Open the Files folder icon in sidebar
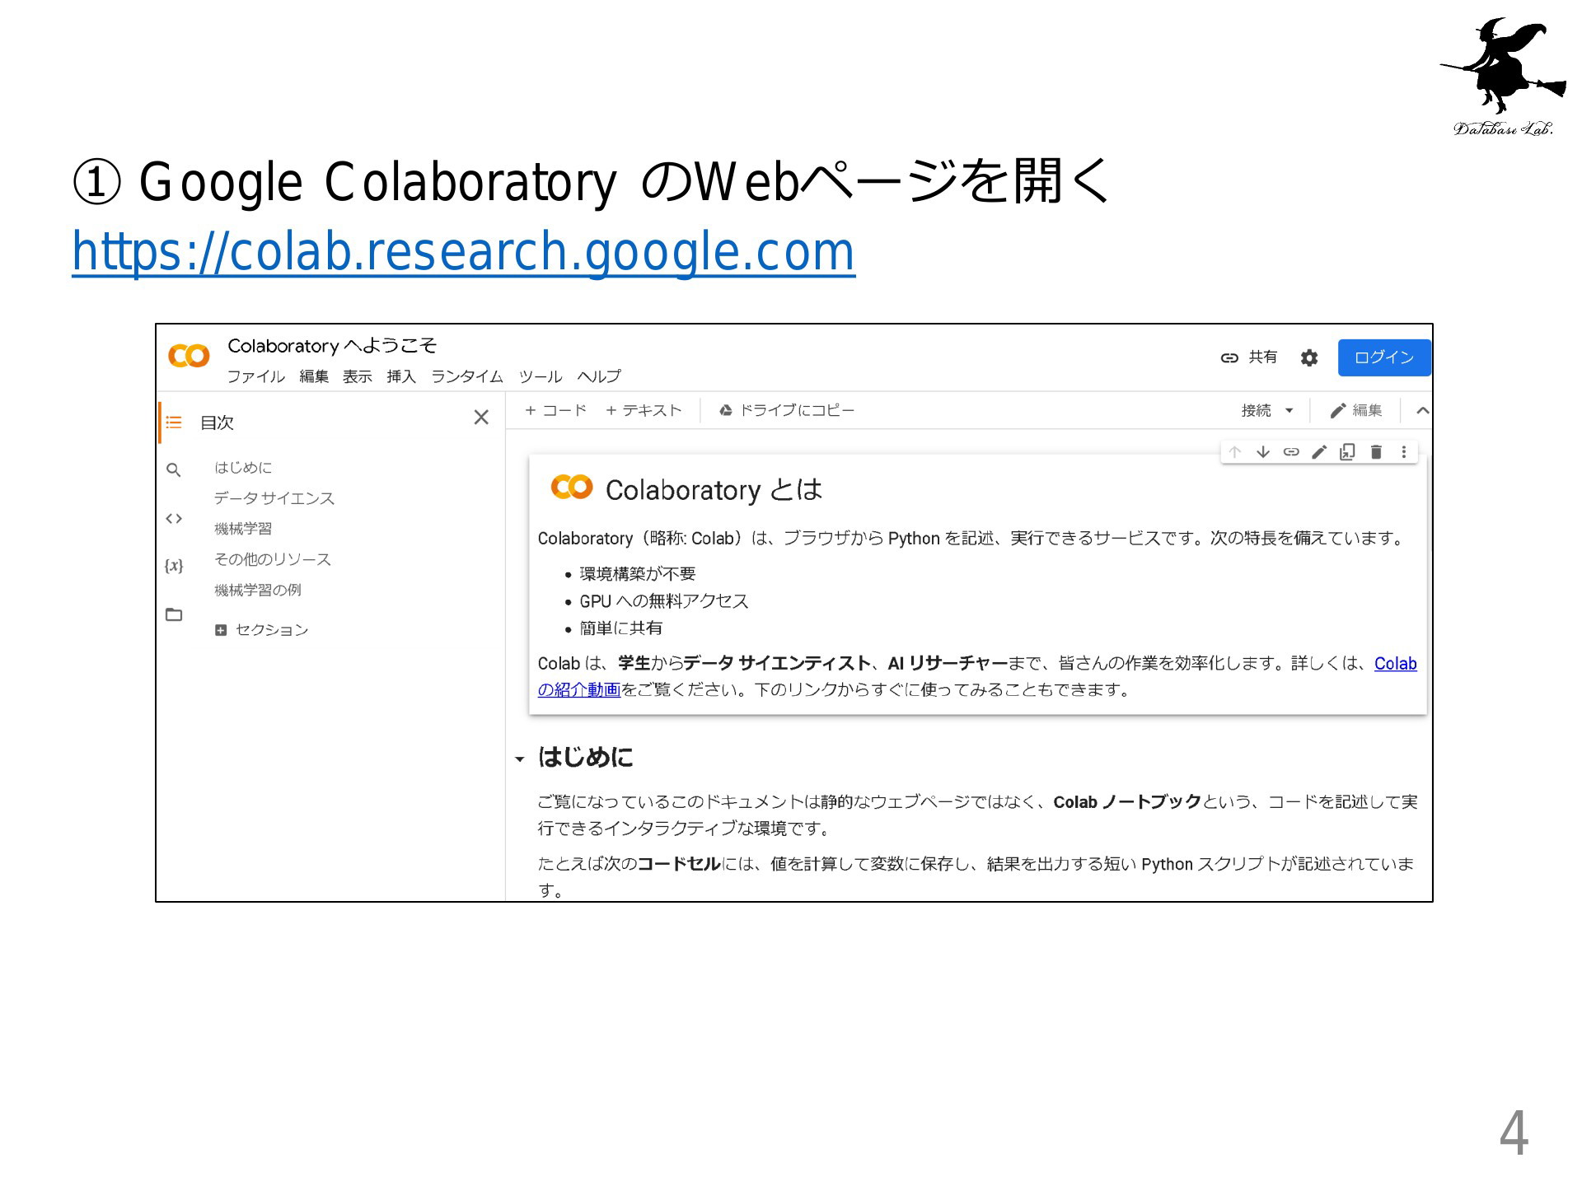Image resolution: width=1582 pixels, height=1186 pixels. pyautogui.click(x=174, y=614)
